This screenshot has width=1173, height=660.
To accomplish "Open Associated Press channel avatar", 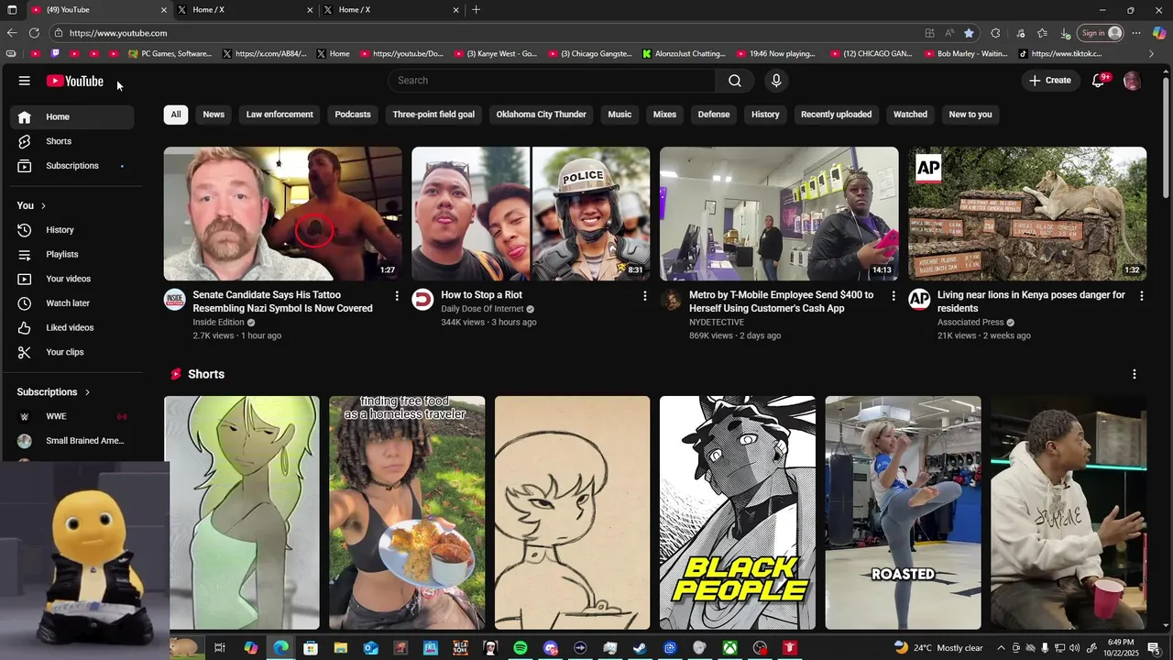I will [919, 300].
